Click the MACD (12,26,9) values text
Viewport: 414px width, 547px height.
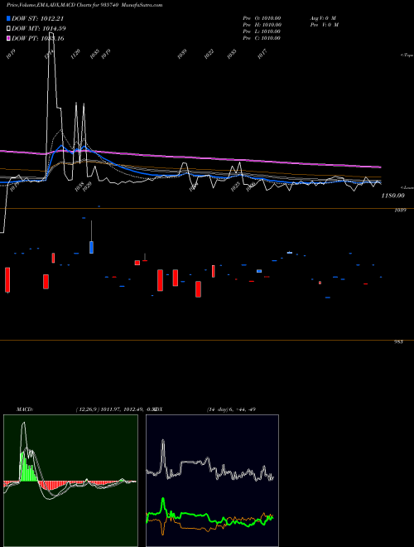[x=115, y=409]
